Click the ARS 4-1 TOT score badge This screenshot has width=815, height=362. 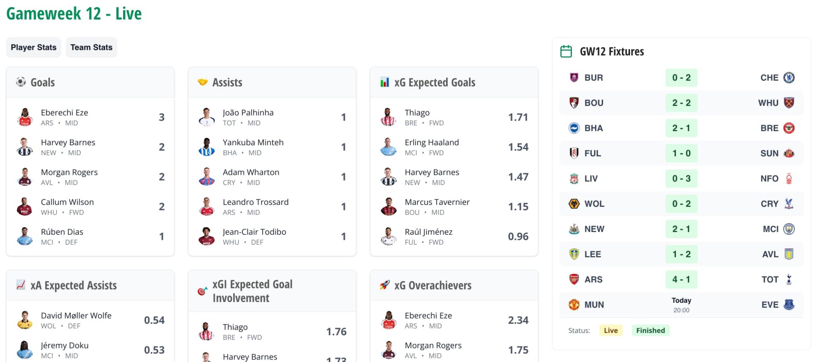pyautogui.click(x=681, y=279)
